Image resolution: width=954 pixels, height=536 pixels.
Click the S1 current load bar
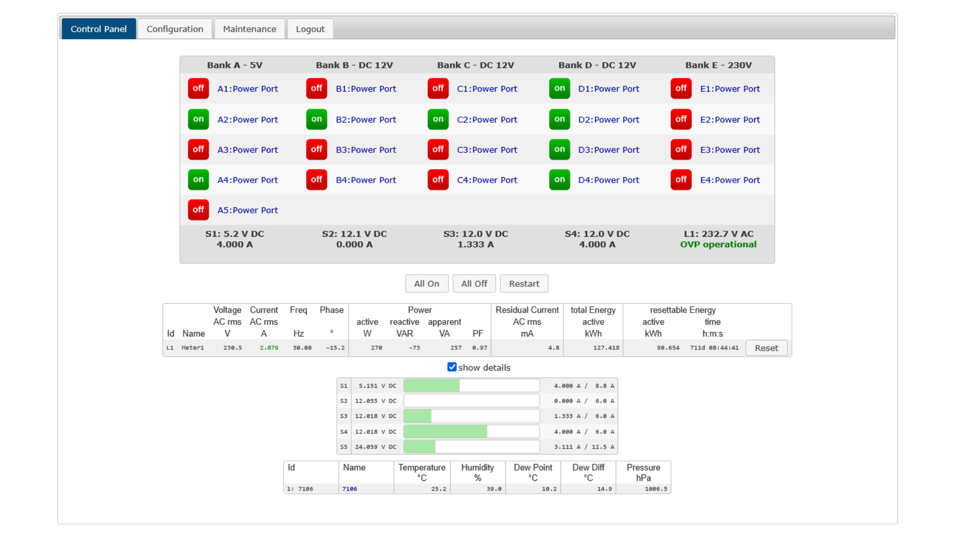(471, 386)
